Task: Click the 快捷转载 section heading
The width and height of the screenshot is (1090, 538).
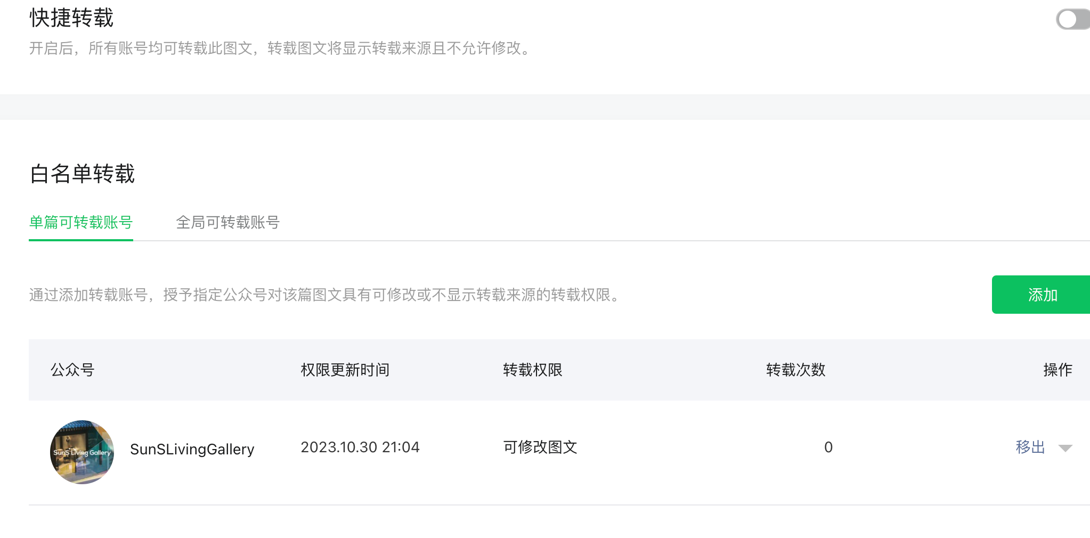Action: (72, 18)
